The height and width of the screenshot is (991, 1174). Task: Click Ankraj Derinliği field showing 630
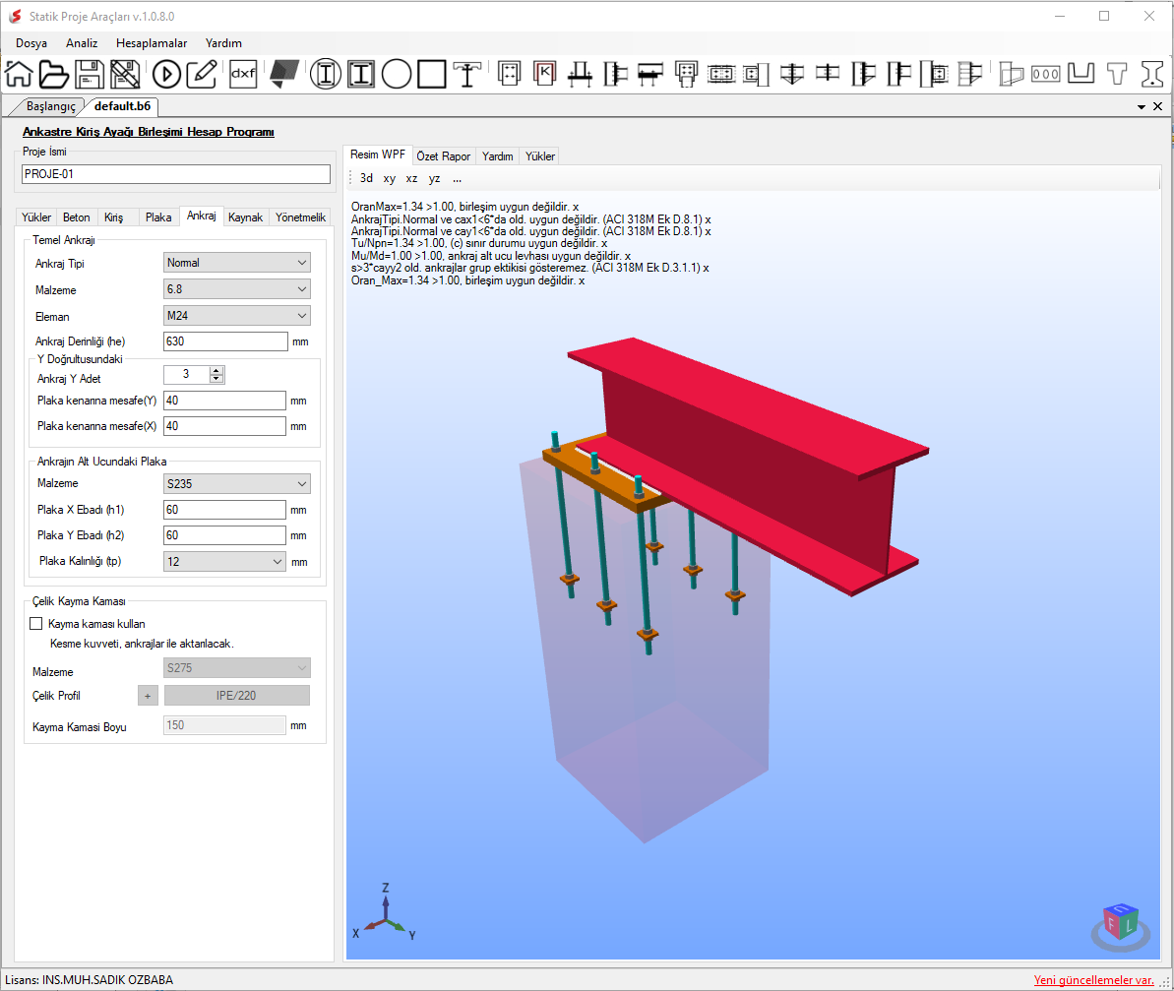click(225, 341)
